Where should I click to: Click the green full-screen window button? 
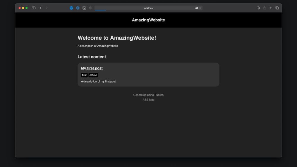tap(26, 8)
